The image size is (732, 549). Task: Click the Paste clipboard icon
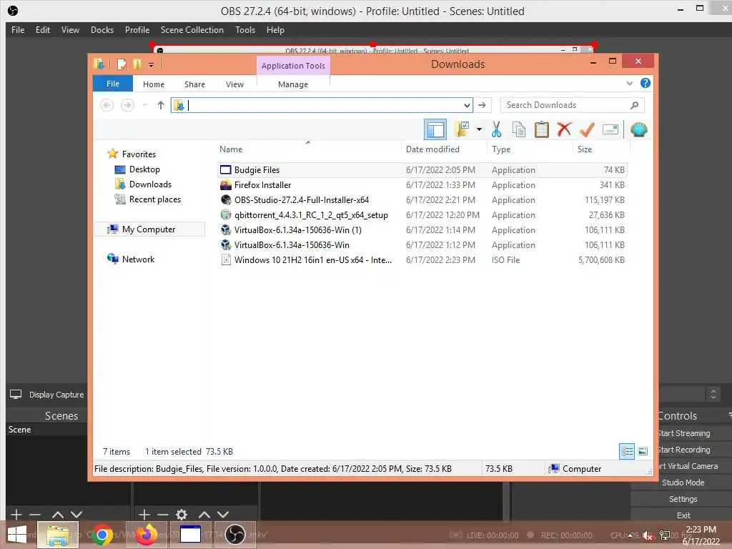click(x=542, y=130)
